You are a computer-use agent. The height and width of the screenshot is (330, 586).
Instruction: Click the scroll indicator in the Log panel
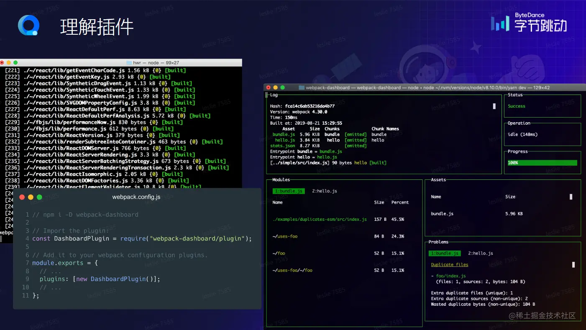(494, 106)
